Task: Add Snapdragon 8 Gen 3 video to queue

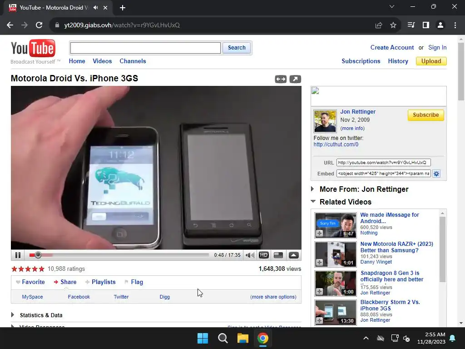Action: [319, 292]
